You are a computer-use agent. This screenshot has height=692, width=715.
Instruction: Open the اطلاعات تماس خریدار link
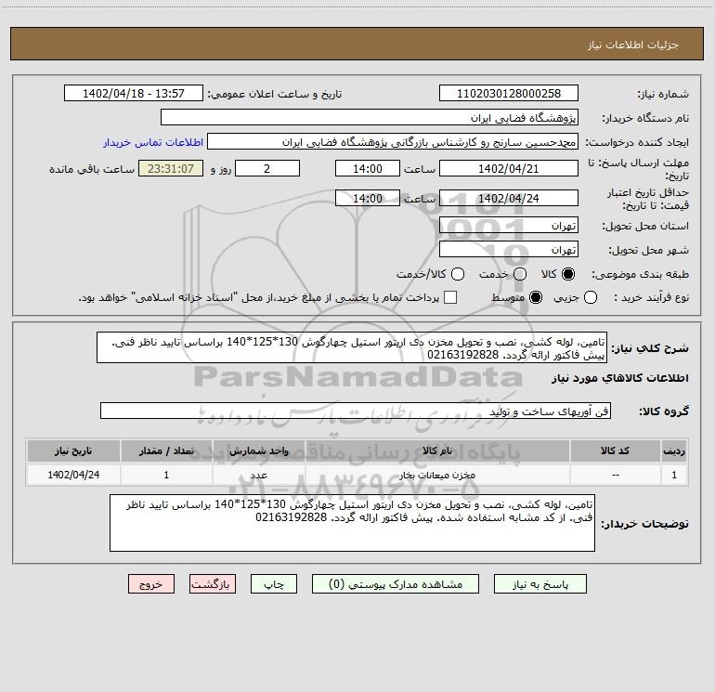[x=153, y=142]
